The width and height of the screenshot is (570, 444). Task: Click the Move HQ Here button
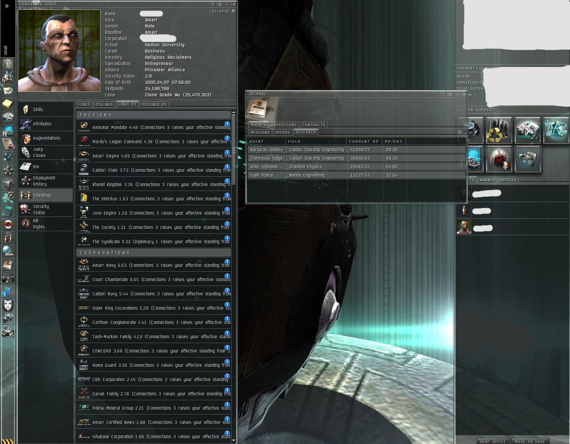[529, 441]
